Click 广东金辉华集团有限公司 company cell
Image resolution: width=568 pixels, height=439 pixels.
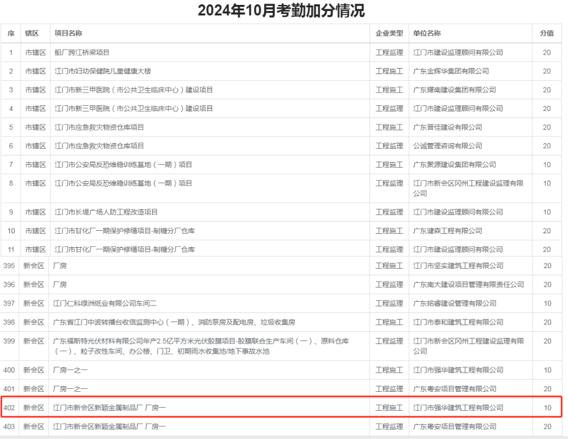point(451,71)
